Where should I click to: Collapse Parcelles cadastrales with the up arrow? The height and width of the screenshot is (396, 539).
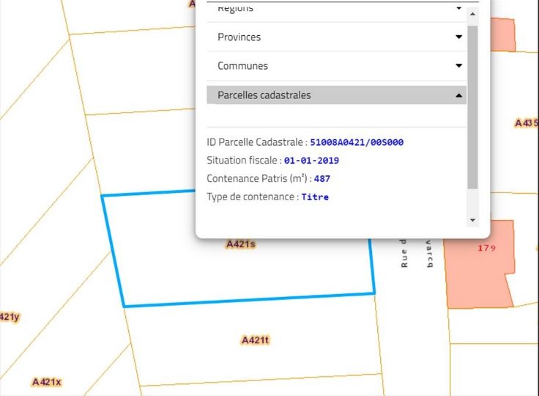point(458,95)
